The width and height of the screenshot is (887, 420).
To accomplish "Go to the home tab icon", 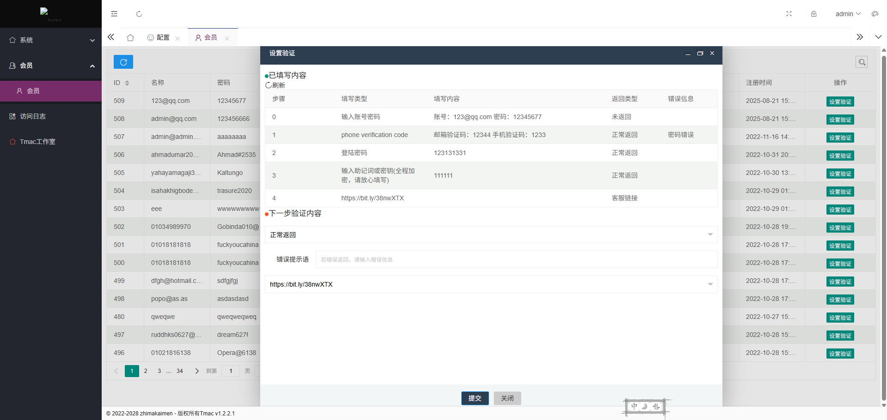I will click(x=130, y=37).
